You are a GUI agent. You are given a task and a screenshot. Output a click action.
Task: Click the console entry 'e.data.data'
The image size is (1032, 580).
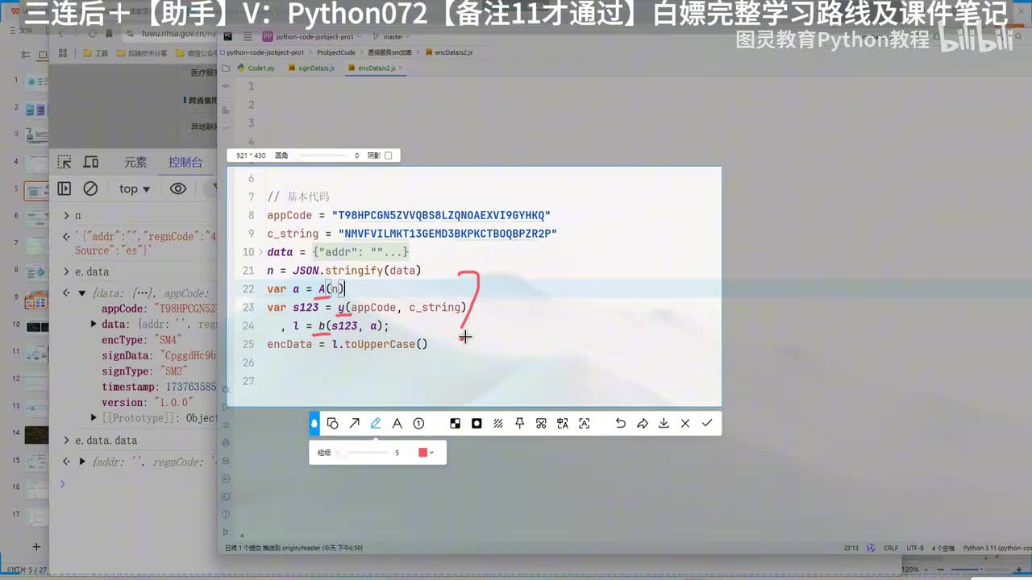tap(106, 441)
